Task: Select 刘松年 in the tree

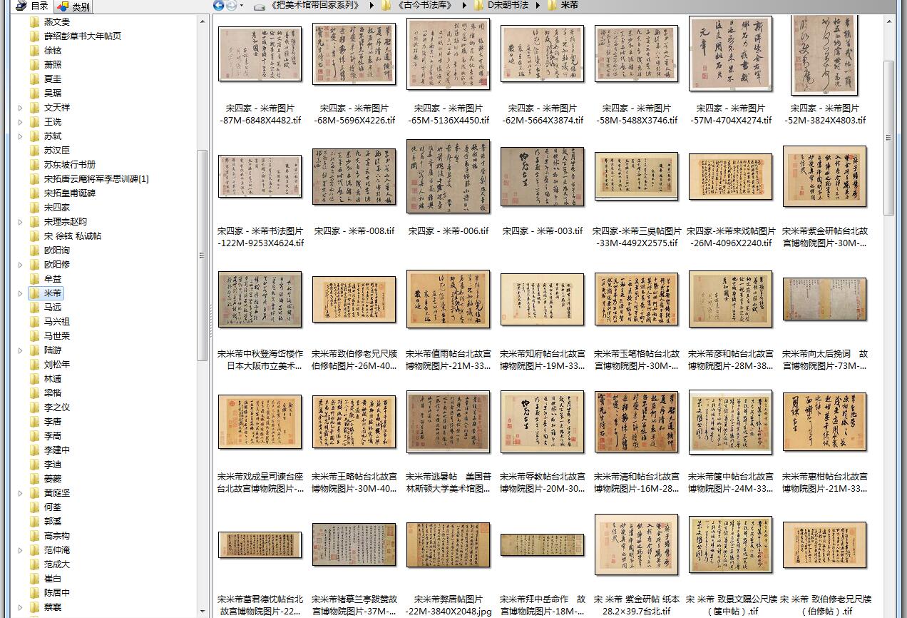Action: point(57,364)
